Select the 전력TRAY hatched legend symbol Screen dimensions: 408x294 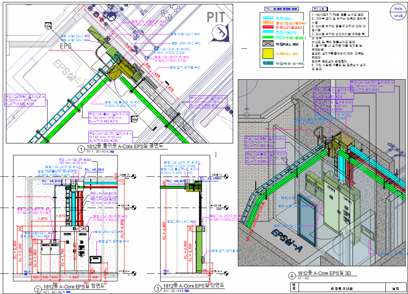tap(268, 18)
